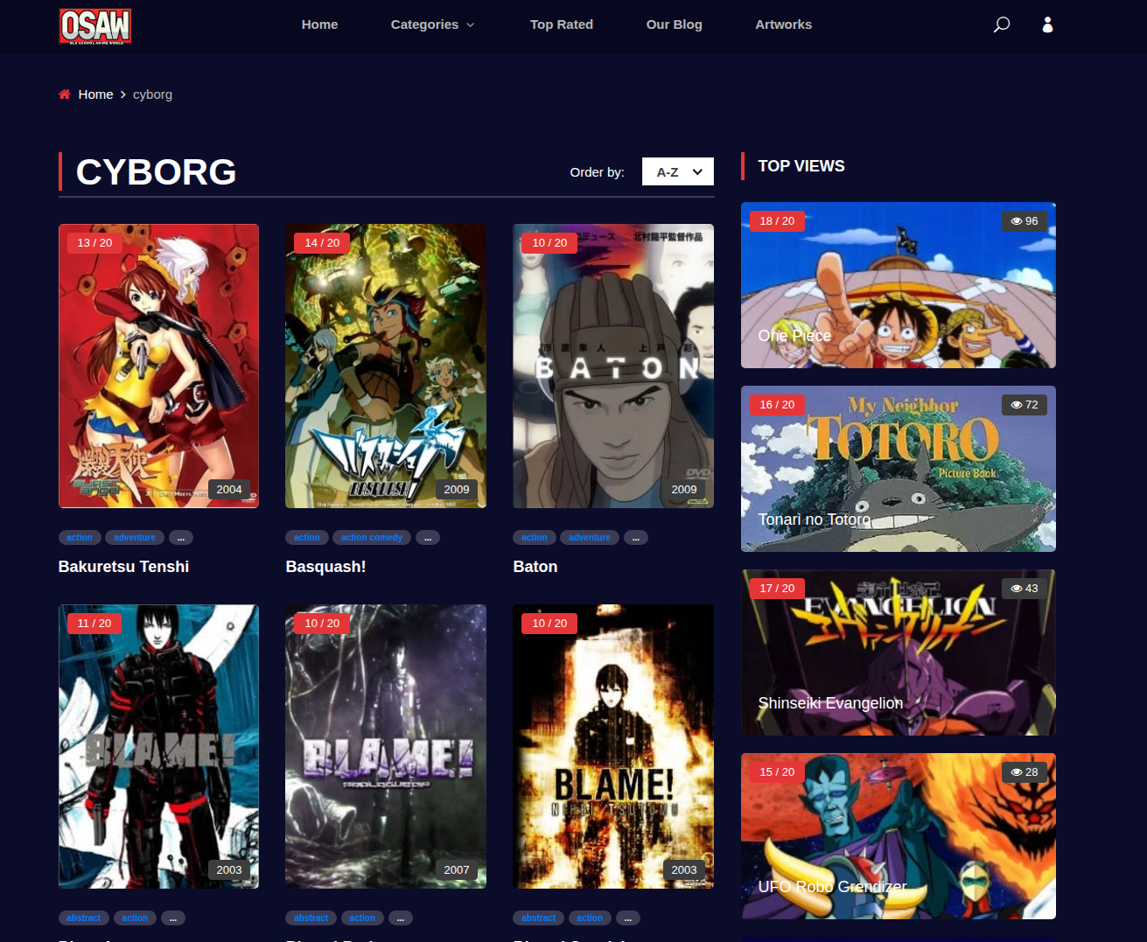Click the 2004 year badge
The image size is (1147, 942).
tap(229, 490)
